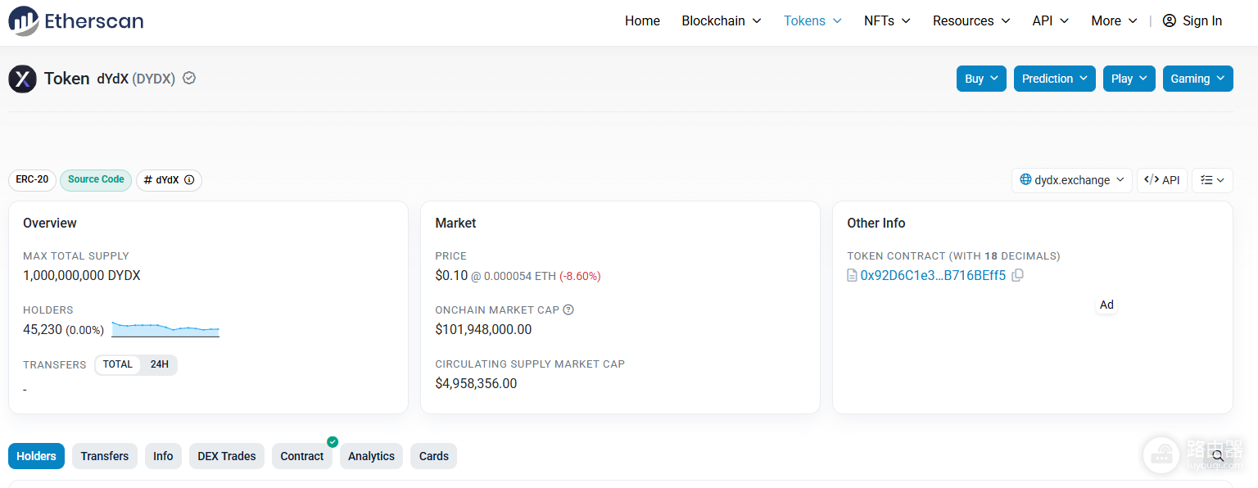Click the 45,230 holders count
The image size is (1258, 488).
(x=43, y=330)
